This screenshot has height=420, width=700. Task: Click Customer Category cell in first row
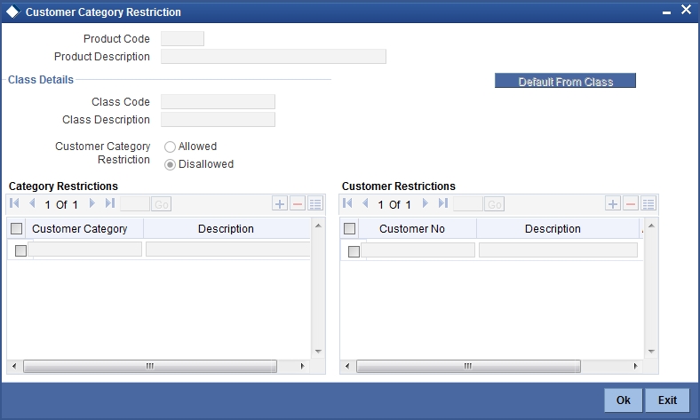pyautogui.click(x=84, y=249)
